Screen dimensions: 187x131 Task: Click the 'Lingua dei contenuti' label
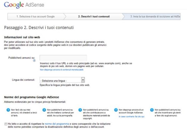click(x=23, y=80)
